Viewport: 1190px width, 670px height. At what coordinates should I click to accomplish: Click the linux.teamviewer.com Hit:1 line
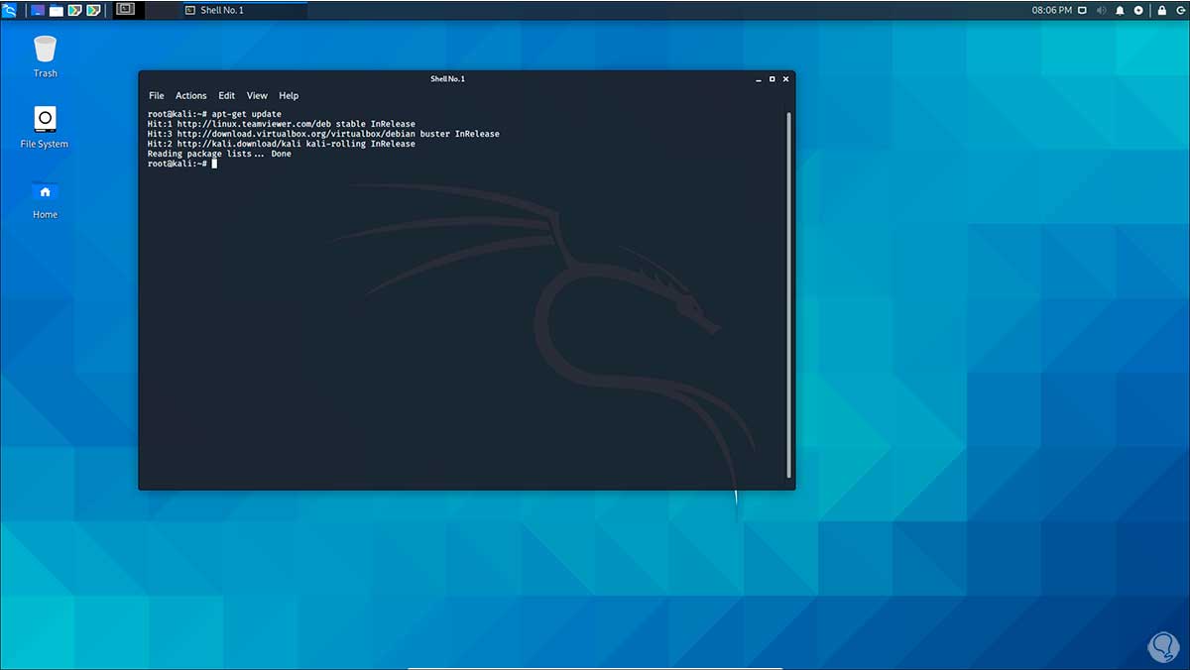coord(282,124)
